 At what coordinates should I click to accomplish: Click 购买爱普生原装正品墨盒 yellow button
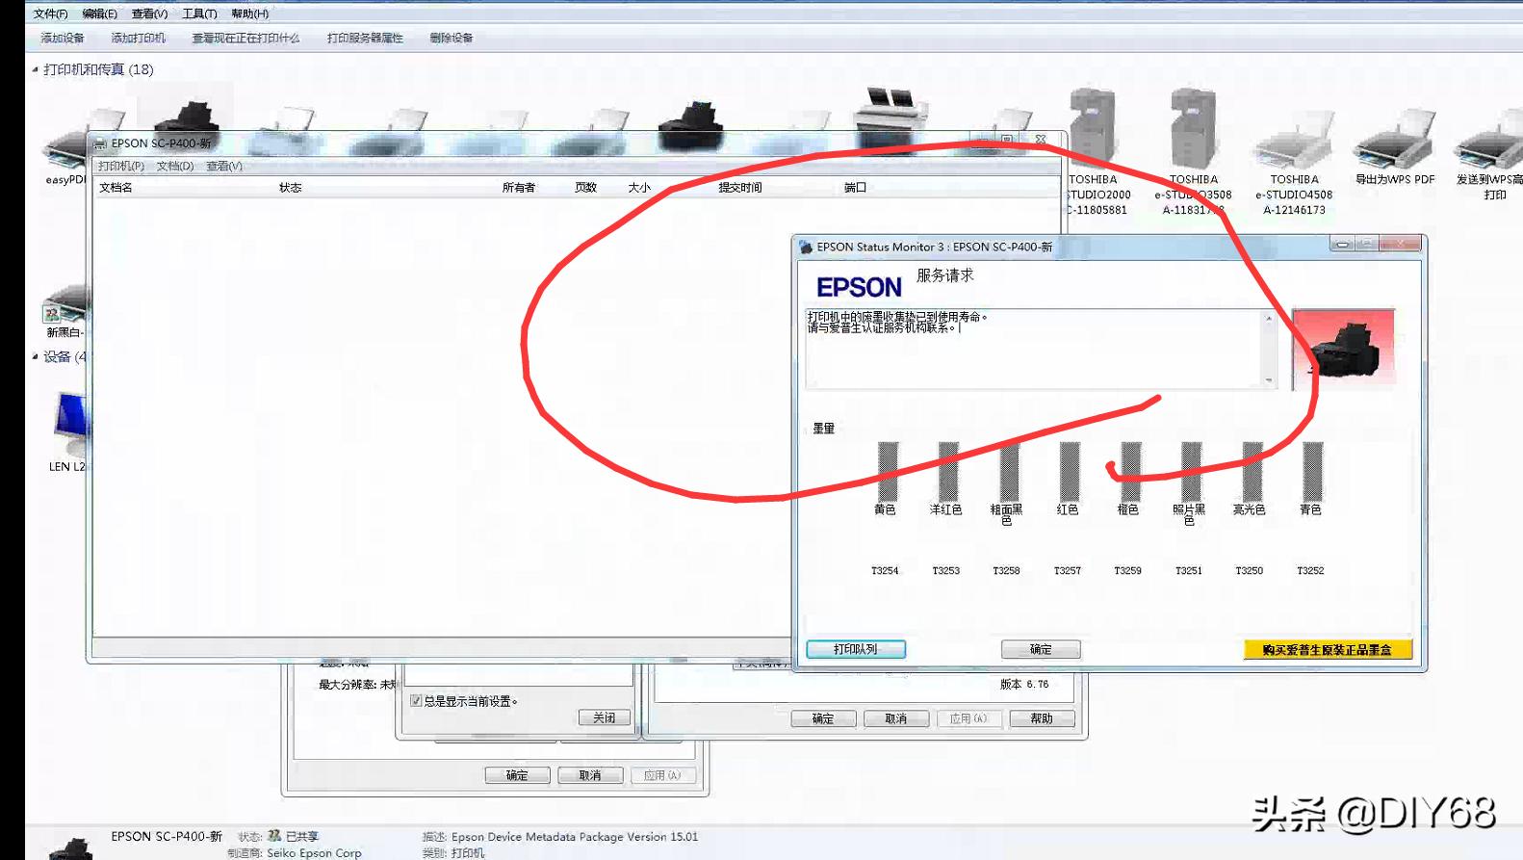1328,650
